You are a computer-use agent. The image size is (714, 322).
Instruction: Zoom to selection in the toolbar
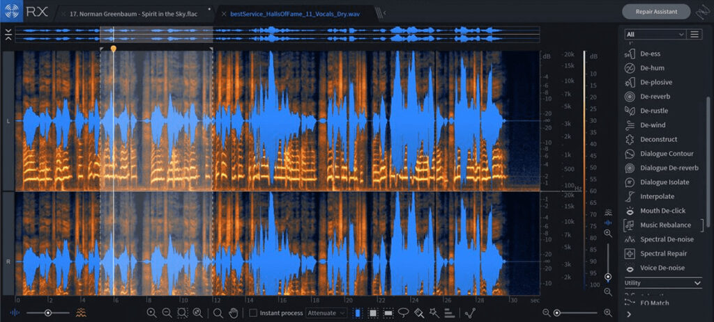coord(182,313)
